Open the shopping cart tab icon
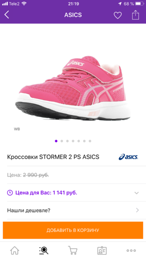Screen dimensions: 146x259 73,250
